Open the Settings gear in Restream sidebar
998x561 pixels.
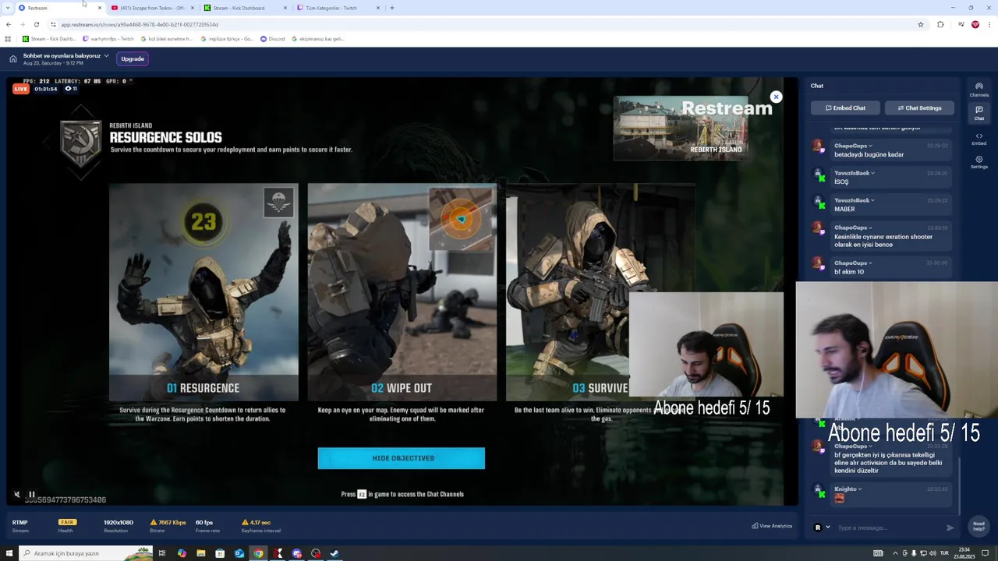tap(979, 162)
